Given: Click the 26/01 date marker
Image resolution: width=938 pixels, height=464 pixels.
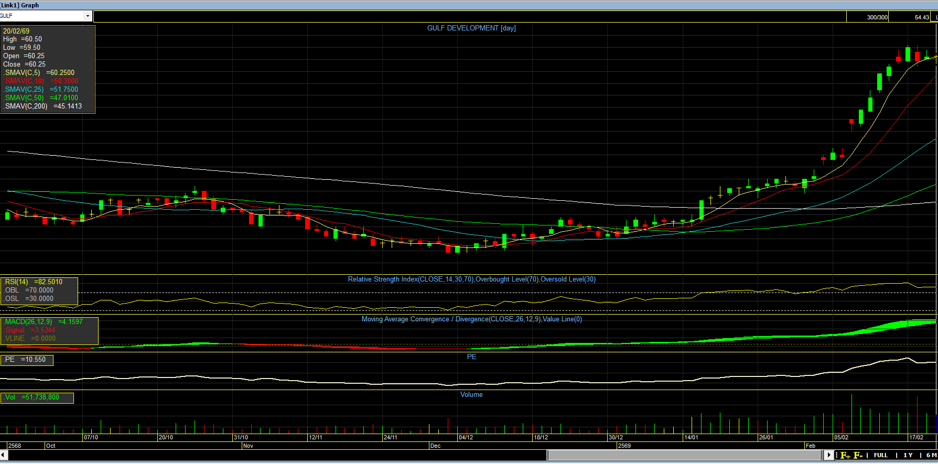Looking at the screenshot, I should coord(766,437).
